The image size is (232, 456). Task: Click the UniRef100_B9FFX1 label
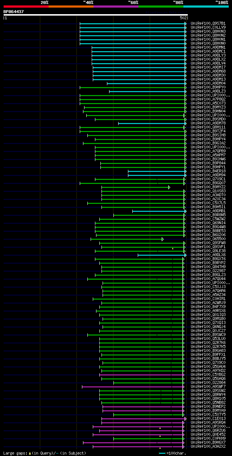pyautogui.click(x=208, y=354)
